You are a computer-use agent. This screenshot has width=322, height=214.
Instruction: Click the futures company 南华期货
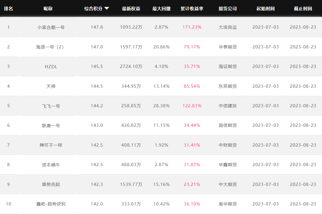228,204
